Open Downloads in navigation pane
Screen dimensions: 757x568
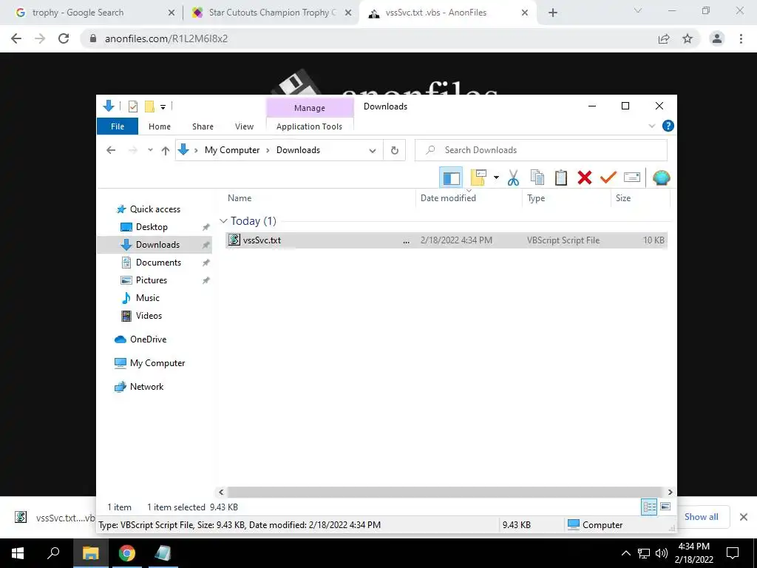[157, 245]
